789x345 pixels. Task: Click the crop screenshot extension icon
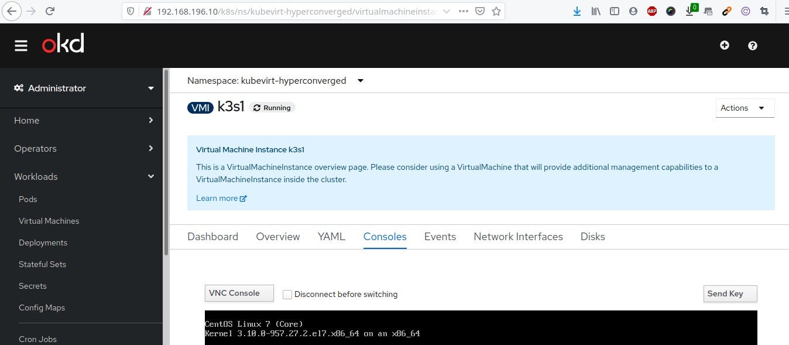coord(764,11)
